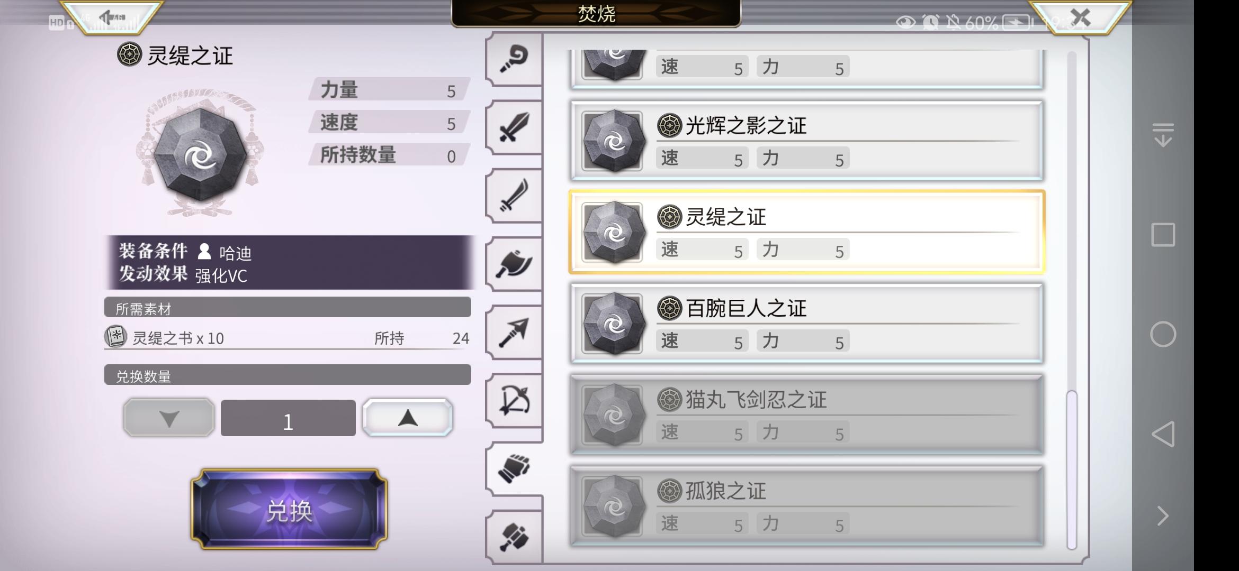The height and width of the screenshot is (571, 1239).
Task: Select the sword weapon category tab
Action: tap(514, 127)
